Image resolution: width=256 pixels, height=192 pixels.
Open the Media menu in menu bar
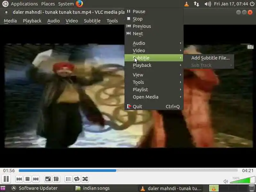point(10,21)
